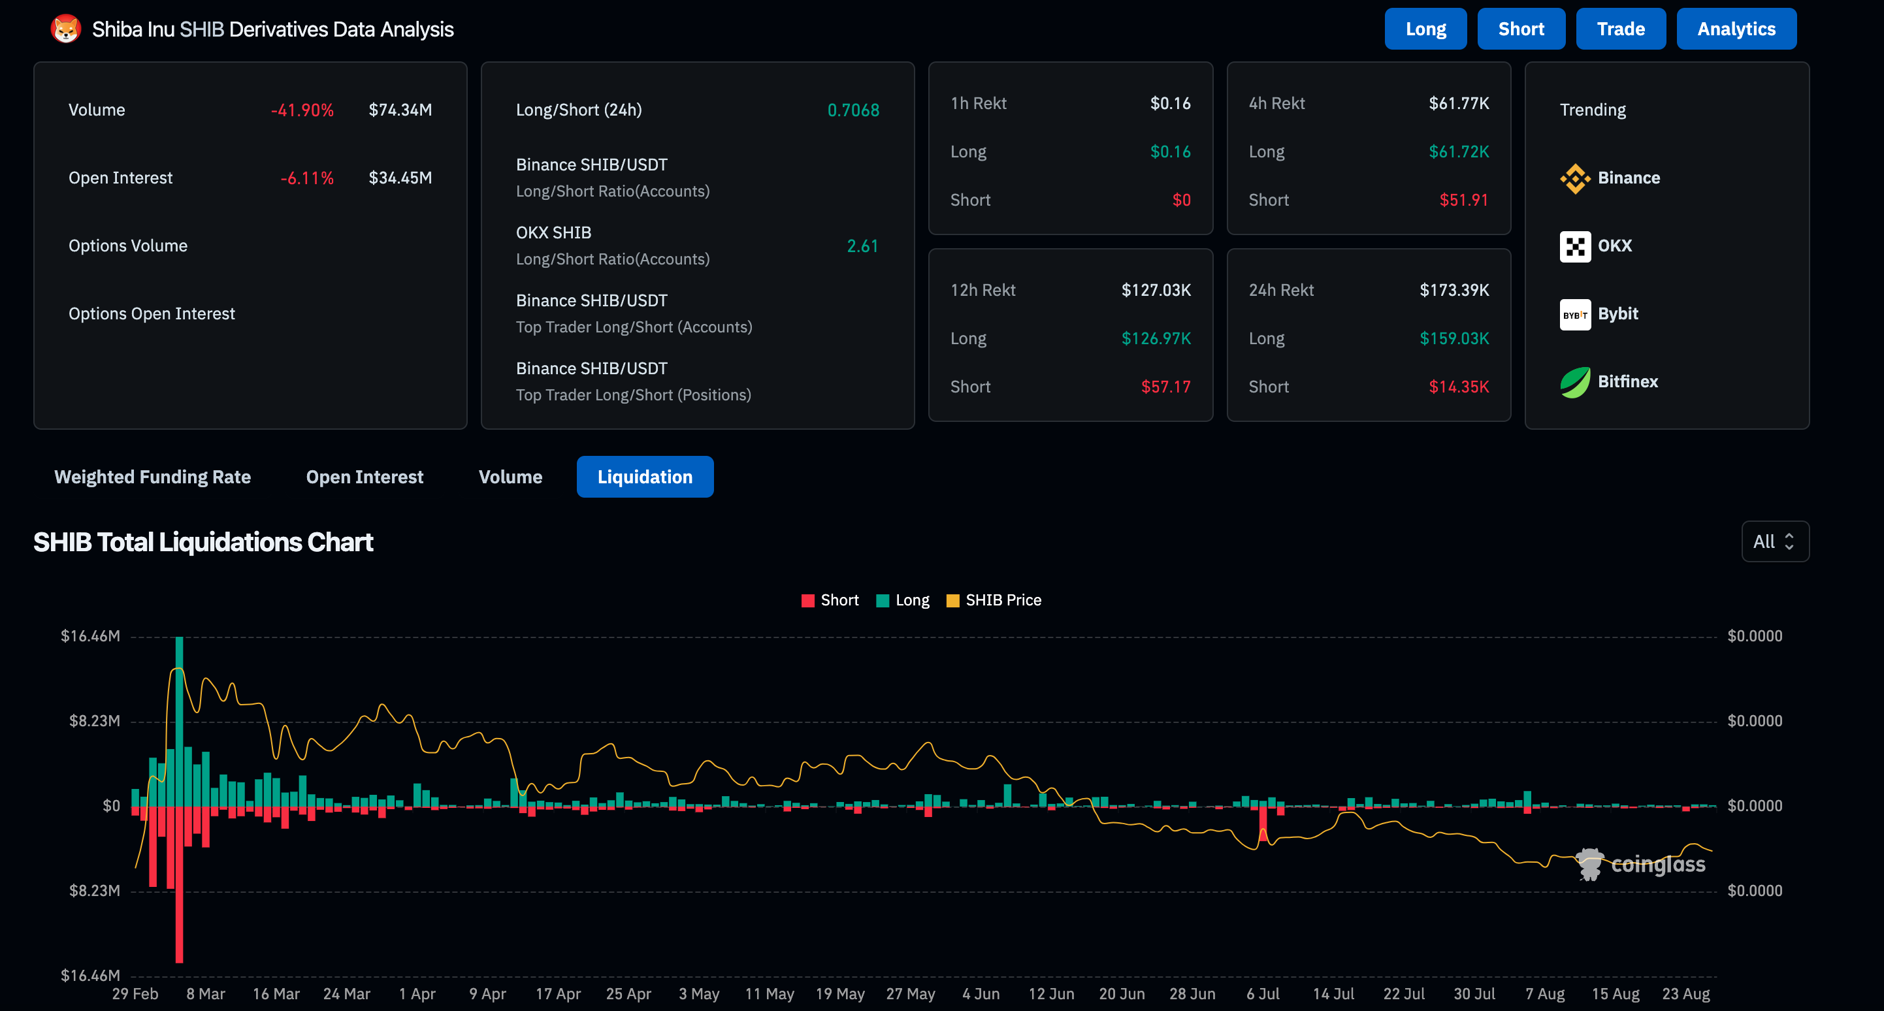Switch to Weighted Funding Rate tab
Viewport: 1884px width, 1011px height.
click(152, 477)
